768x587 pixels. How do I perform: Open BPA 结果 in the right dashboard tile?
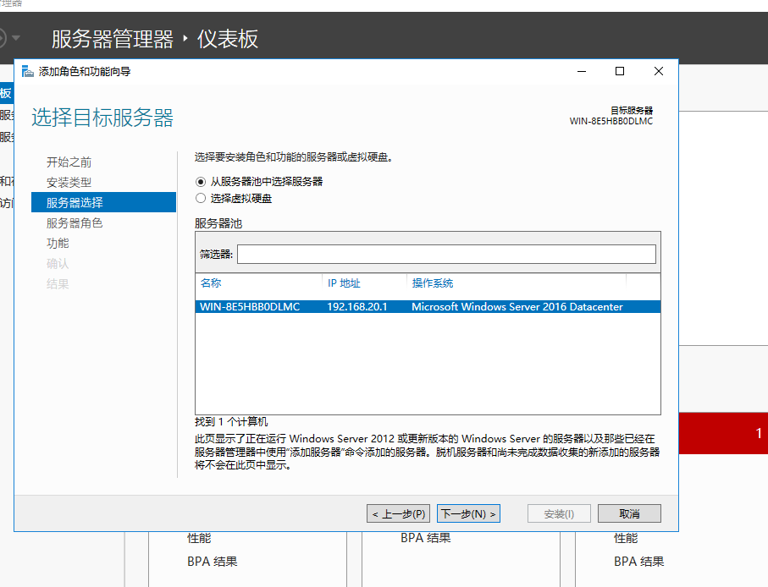pyautogui.click(x=639, y=562)
